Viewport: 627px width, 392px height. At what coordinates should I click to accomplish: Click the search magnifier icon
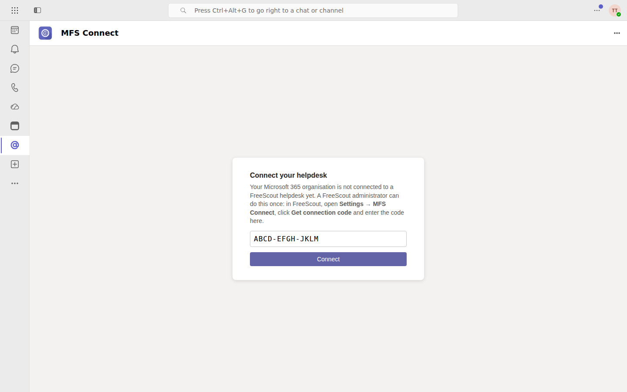(x=183, y=10)
